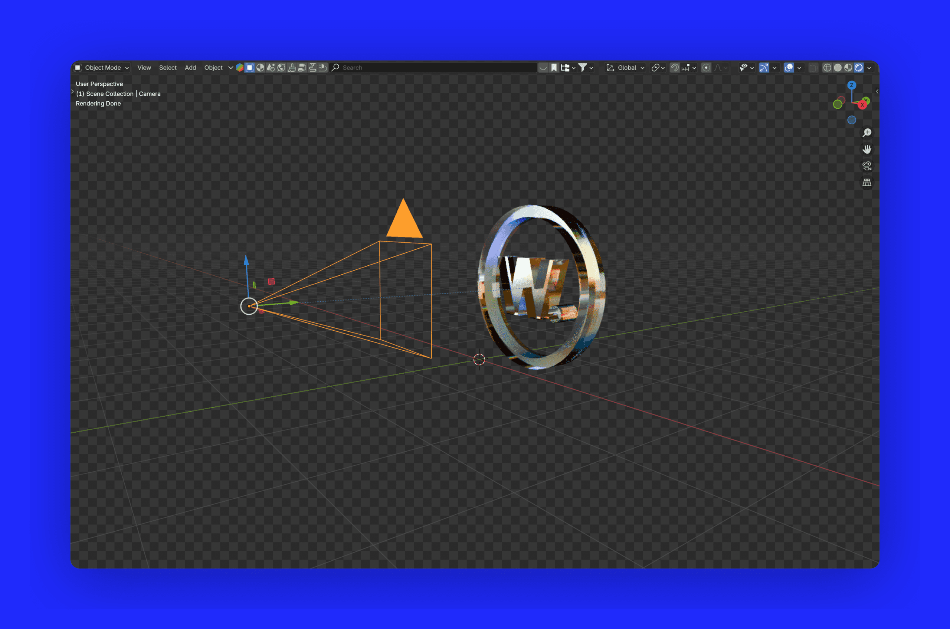Open the Global transform orientation dropdown

625,68
